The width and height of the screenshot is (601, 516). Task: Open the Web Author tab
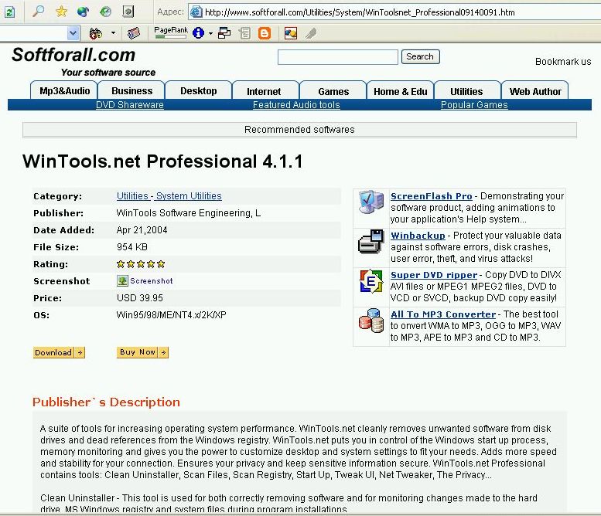(535, 91)
